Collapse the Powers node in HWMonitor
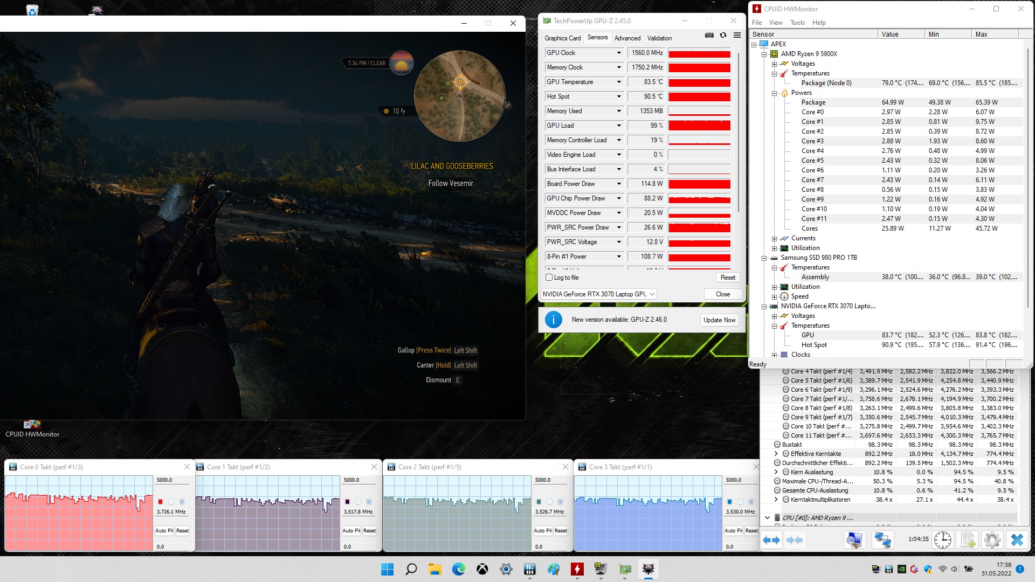The image size is (1035, 582). click(774, 93)
